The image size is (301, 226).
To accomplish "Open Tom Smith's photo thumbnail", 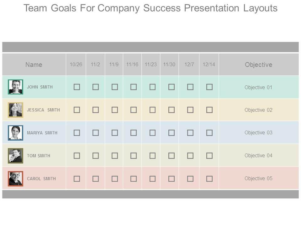I will point(15,156).
